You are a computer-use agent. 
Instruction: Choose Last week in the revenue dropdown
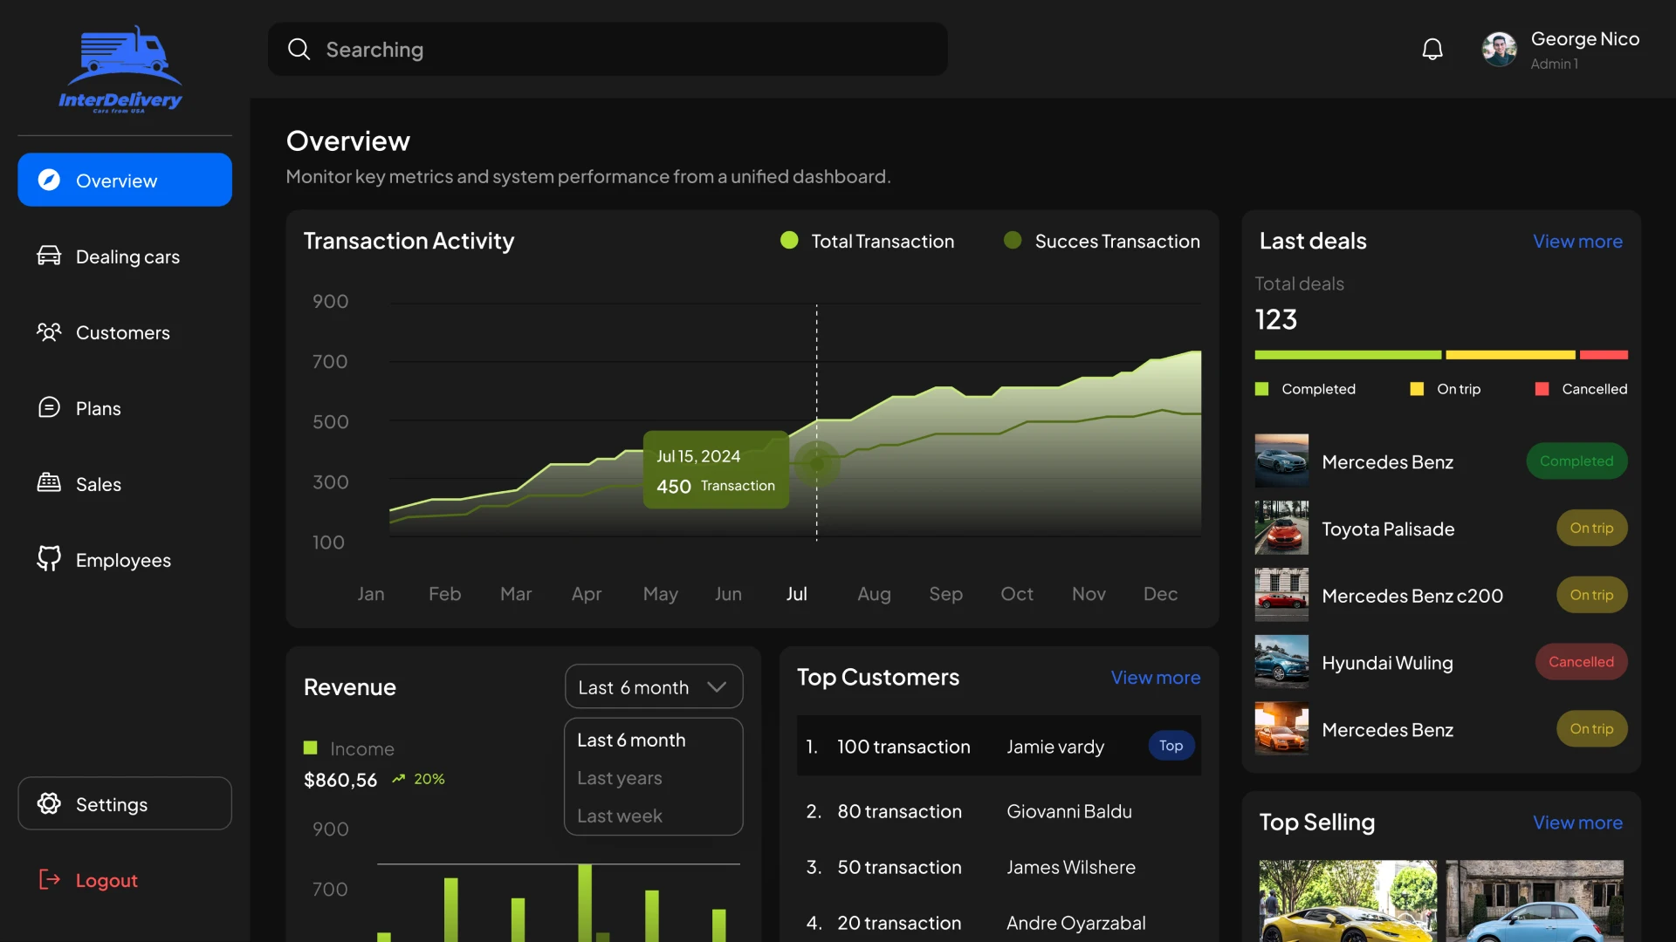(620, 816)
